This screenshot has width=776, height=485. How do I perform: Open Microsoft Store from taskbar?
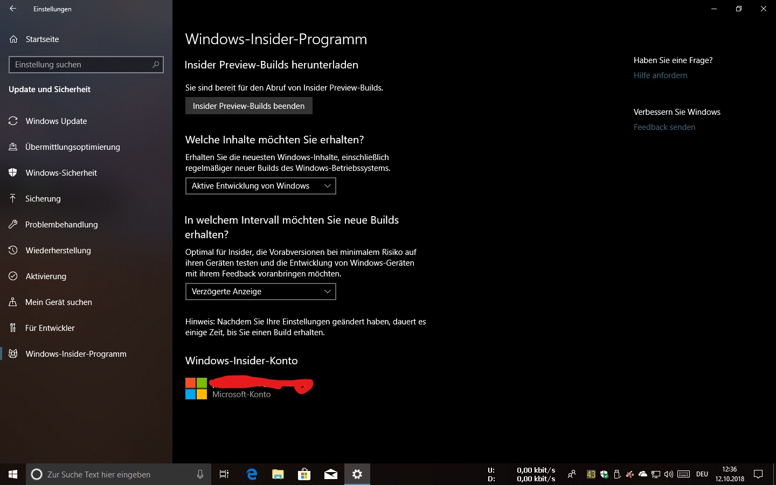point(304,474)
